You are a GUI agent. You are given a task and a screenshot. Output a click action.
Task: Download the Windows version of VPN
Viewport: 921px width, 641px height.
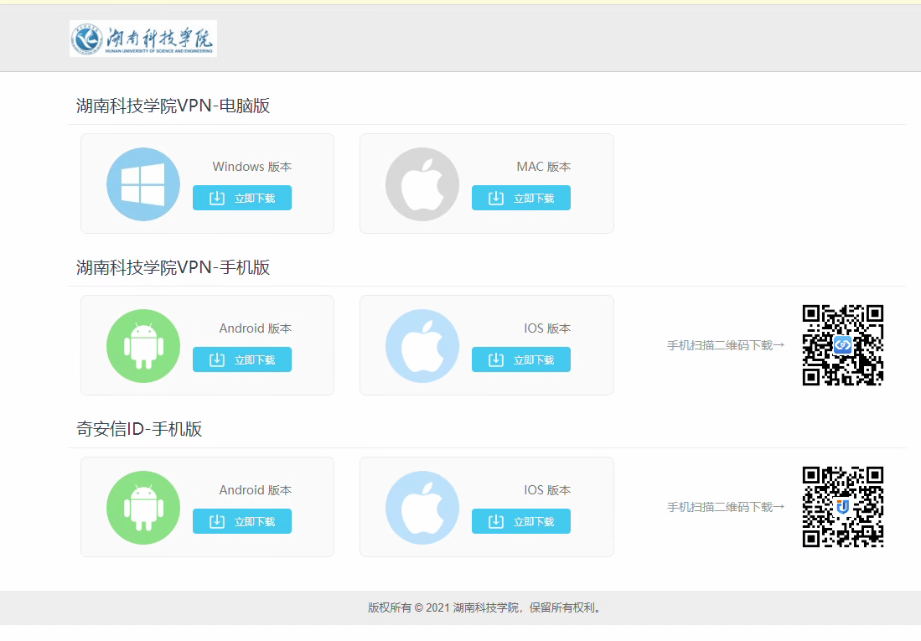[242, 198]
